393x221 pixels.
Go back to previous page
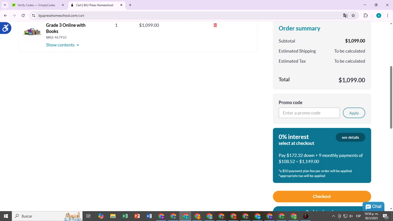pyautogui.click(x=6, y=15)
